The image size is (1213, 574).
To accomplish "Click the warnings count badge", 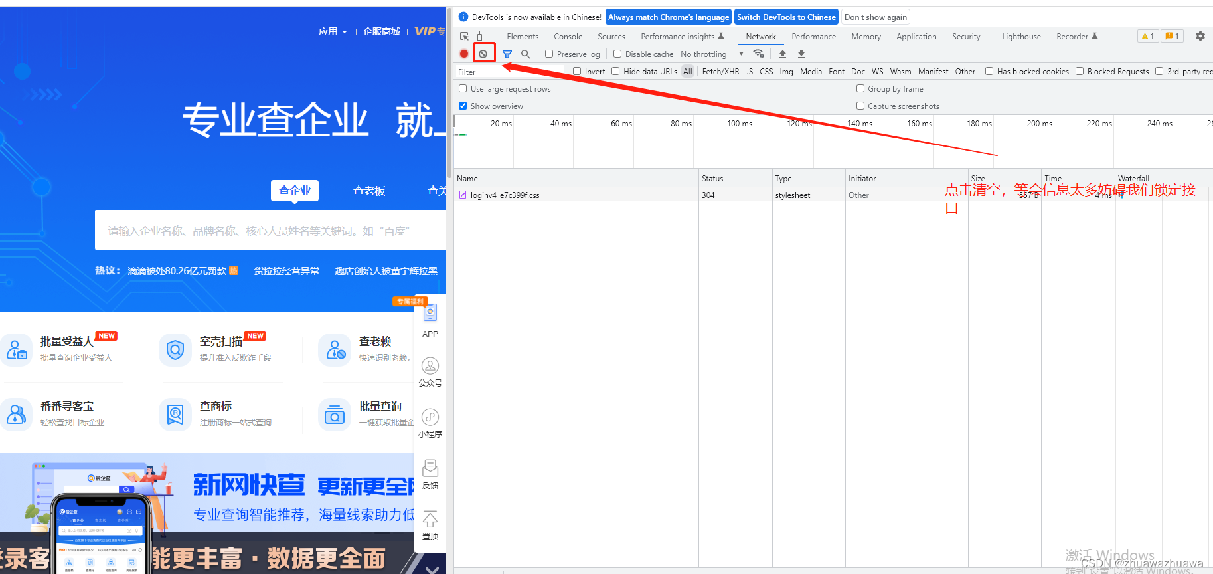I will tap(1148, 36).
